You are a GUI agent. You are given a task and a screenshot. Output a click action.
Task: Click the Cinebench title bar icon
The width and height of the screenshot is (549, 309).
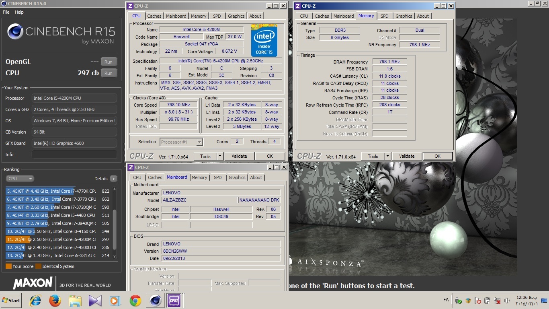[x=4, y=4]
